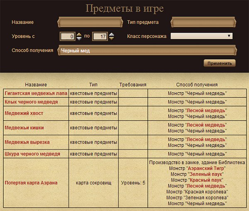
Task: Select Монстр Зеленая королева text
Action: (197, 197)
